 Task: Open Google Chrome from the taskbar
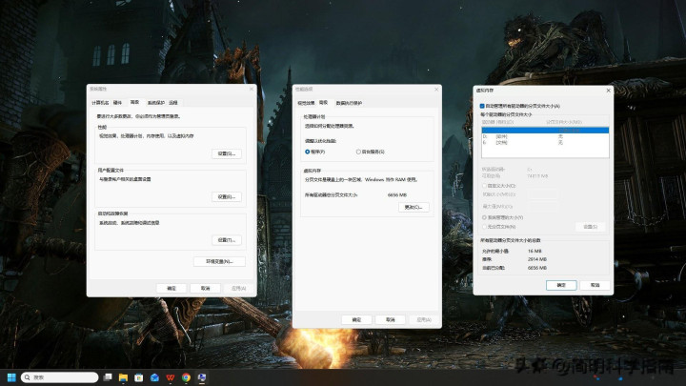[186, 377]
